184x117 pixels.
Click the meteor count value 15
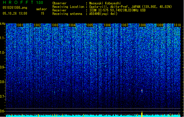[42, 13]
